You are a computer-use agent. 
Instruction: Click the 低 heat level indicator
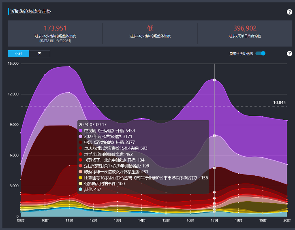(x=150, y=28)
